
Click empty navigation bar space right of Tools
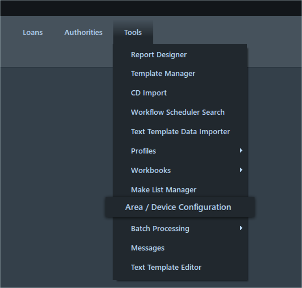[227, 33]
